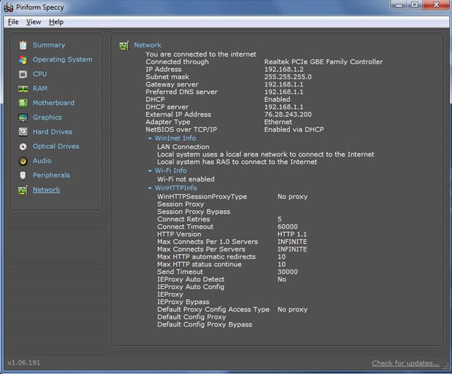Viewport: 452px width, 374px height.
Task: Click the RAM module icon
Action: pos(23,89)
